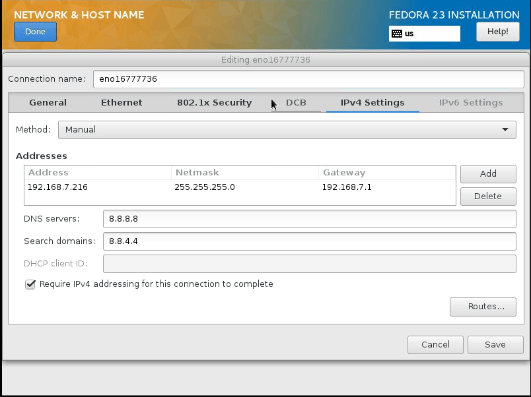Viewport: 531px width, 397px height.
Task: Focus the Search domains field
Action: [x=310, y=241]
